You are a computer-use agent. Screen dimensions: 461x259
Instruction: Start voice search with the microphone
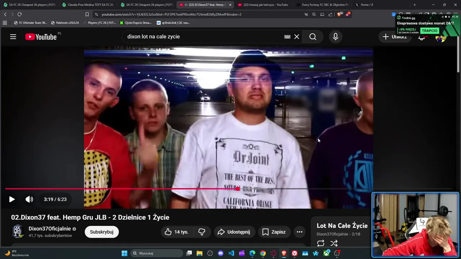(336, 37)
